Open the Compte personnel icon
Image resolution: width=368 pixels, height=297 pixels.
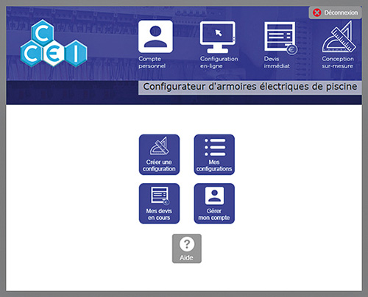pos(155,37)
